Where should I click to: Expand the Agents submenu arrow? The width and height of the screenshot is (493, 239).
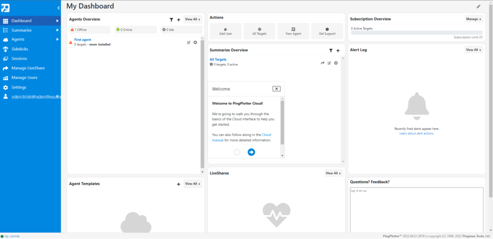(x=58, y=39)
